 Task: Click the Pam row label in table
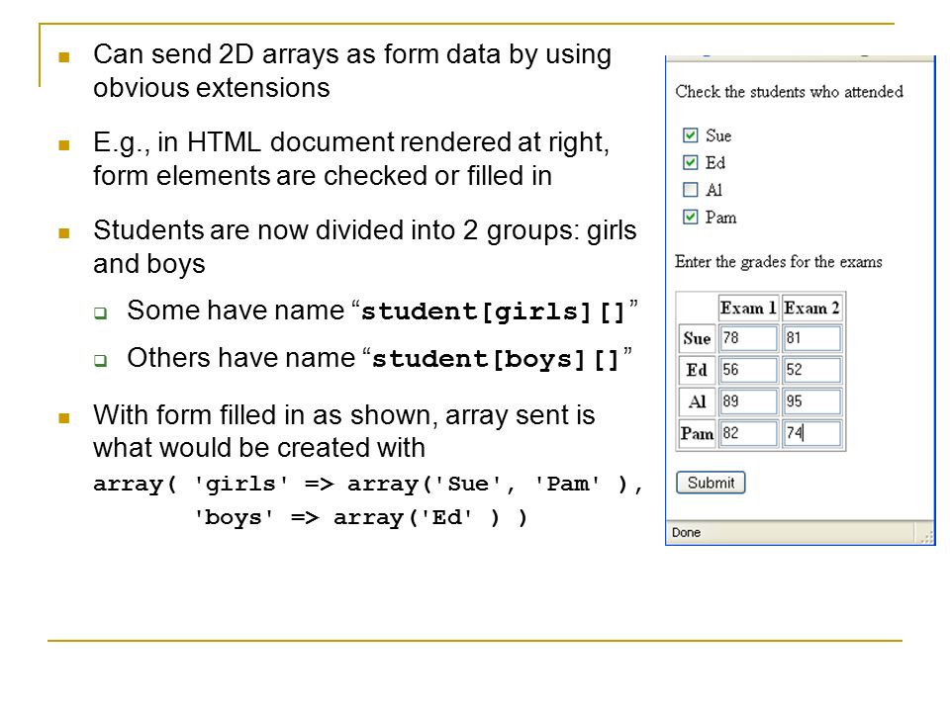coord(697,433)
